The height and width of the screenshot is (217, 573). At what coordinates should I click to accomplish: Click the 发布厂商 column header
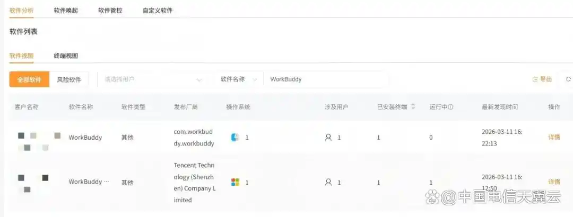[x=186, y=107]
